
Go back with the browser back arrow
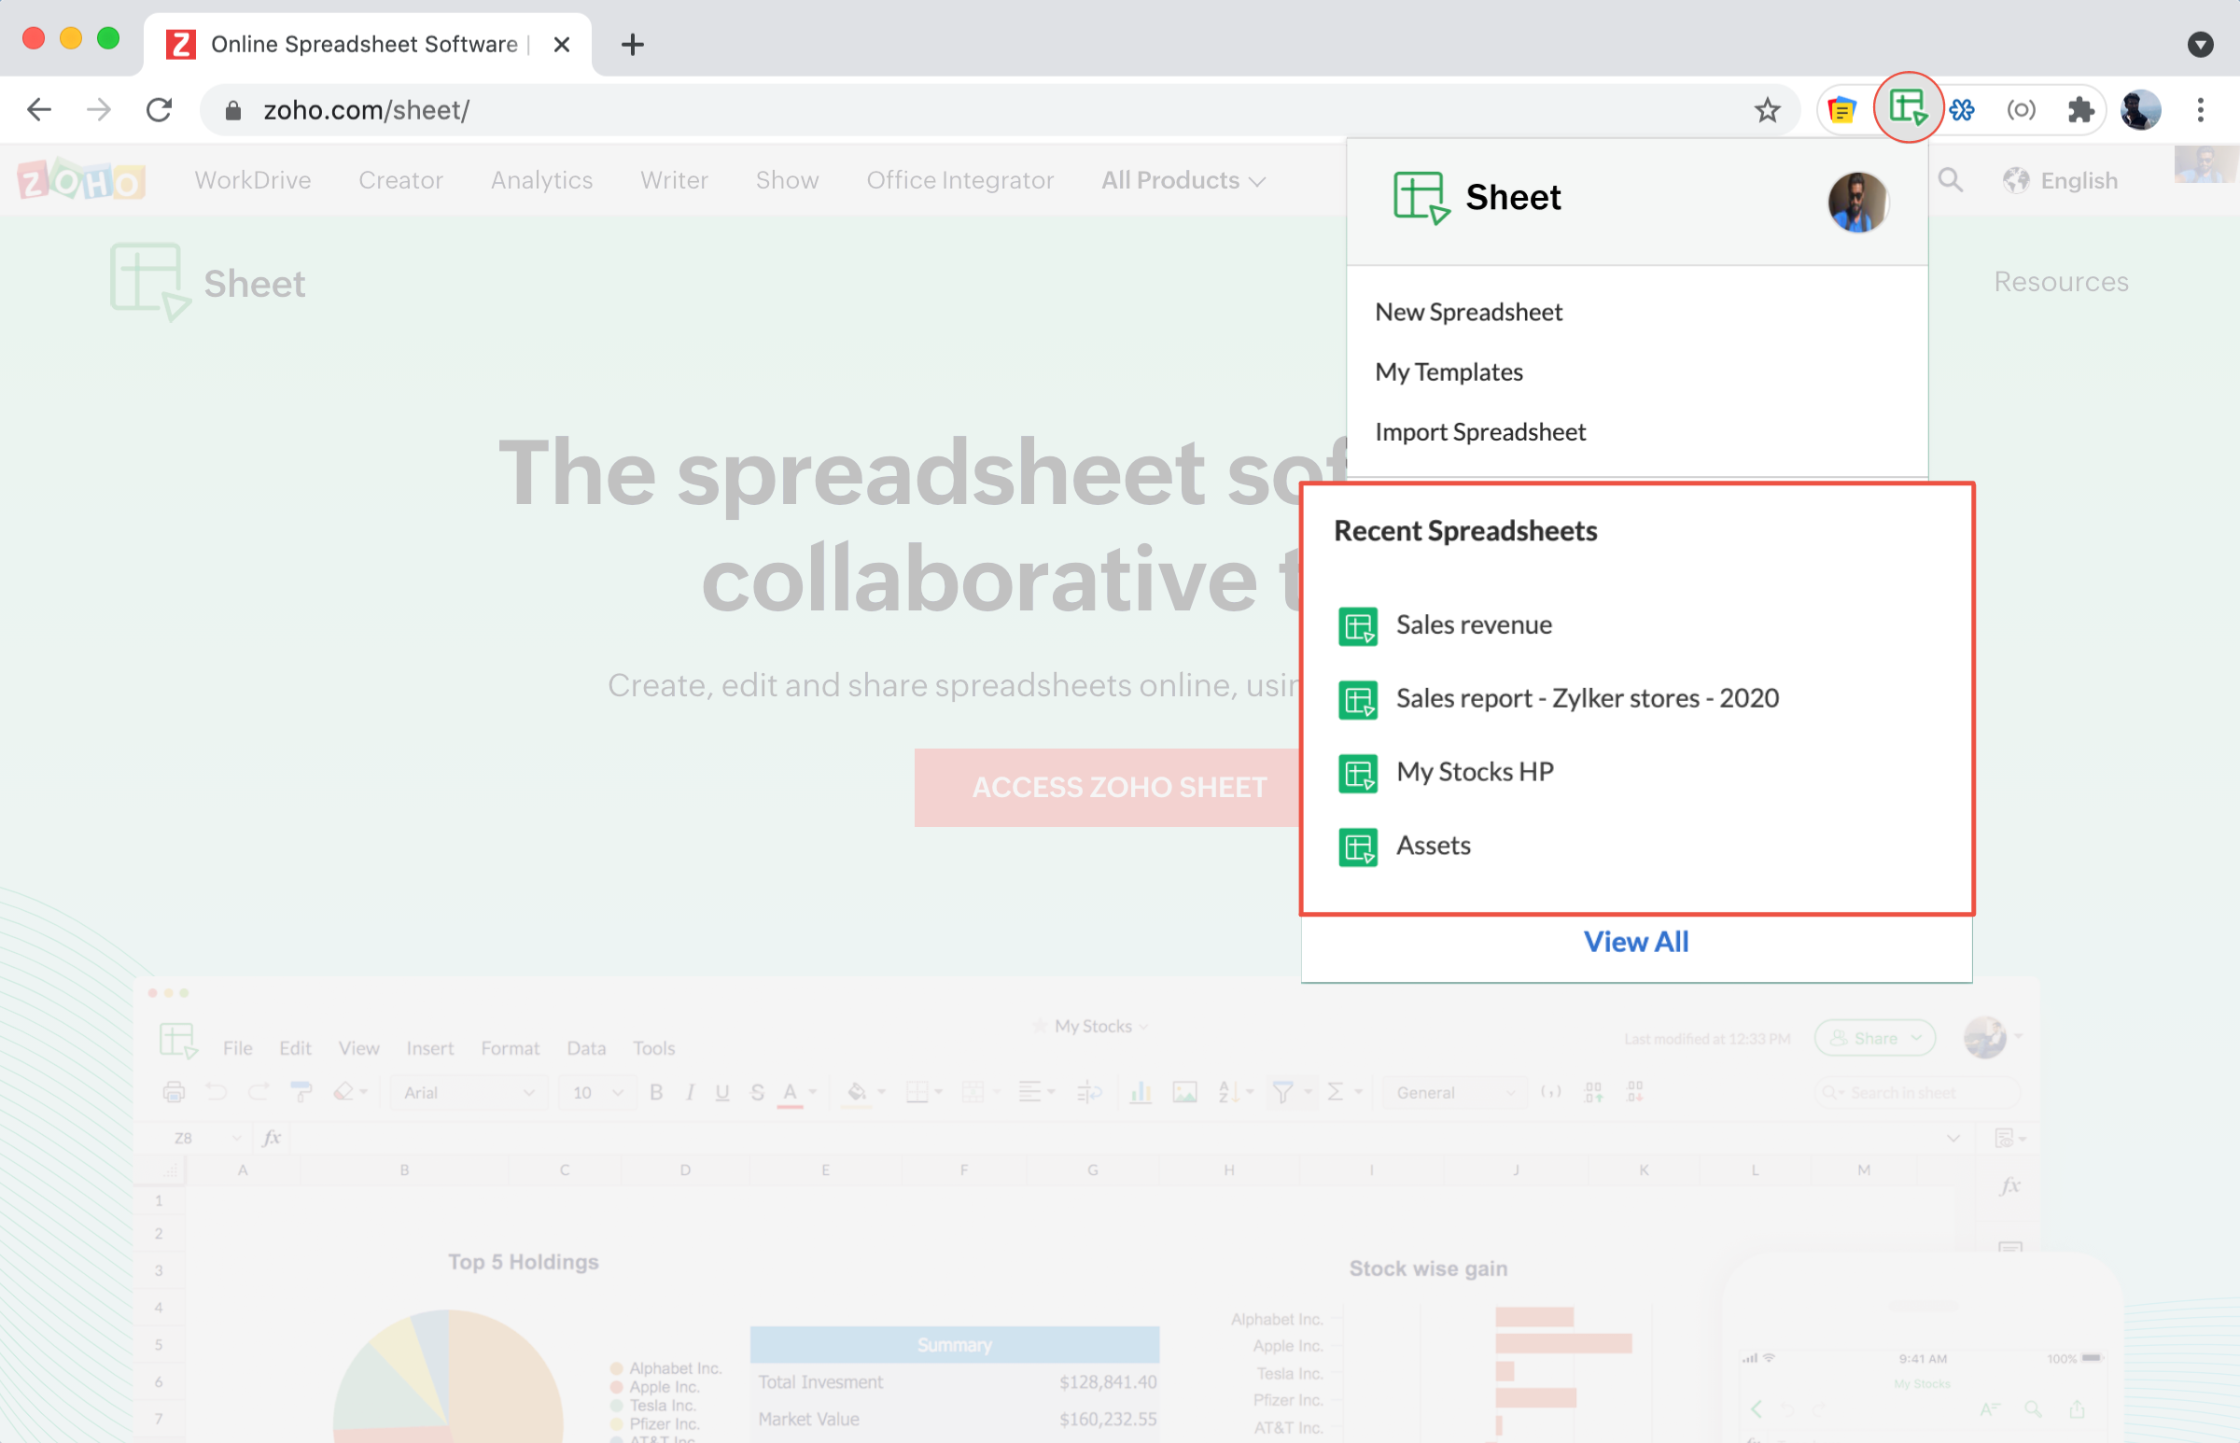click(x=39, y=110)
